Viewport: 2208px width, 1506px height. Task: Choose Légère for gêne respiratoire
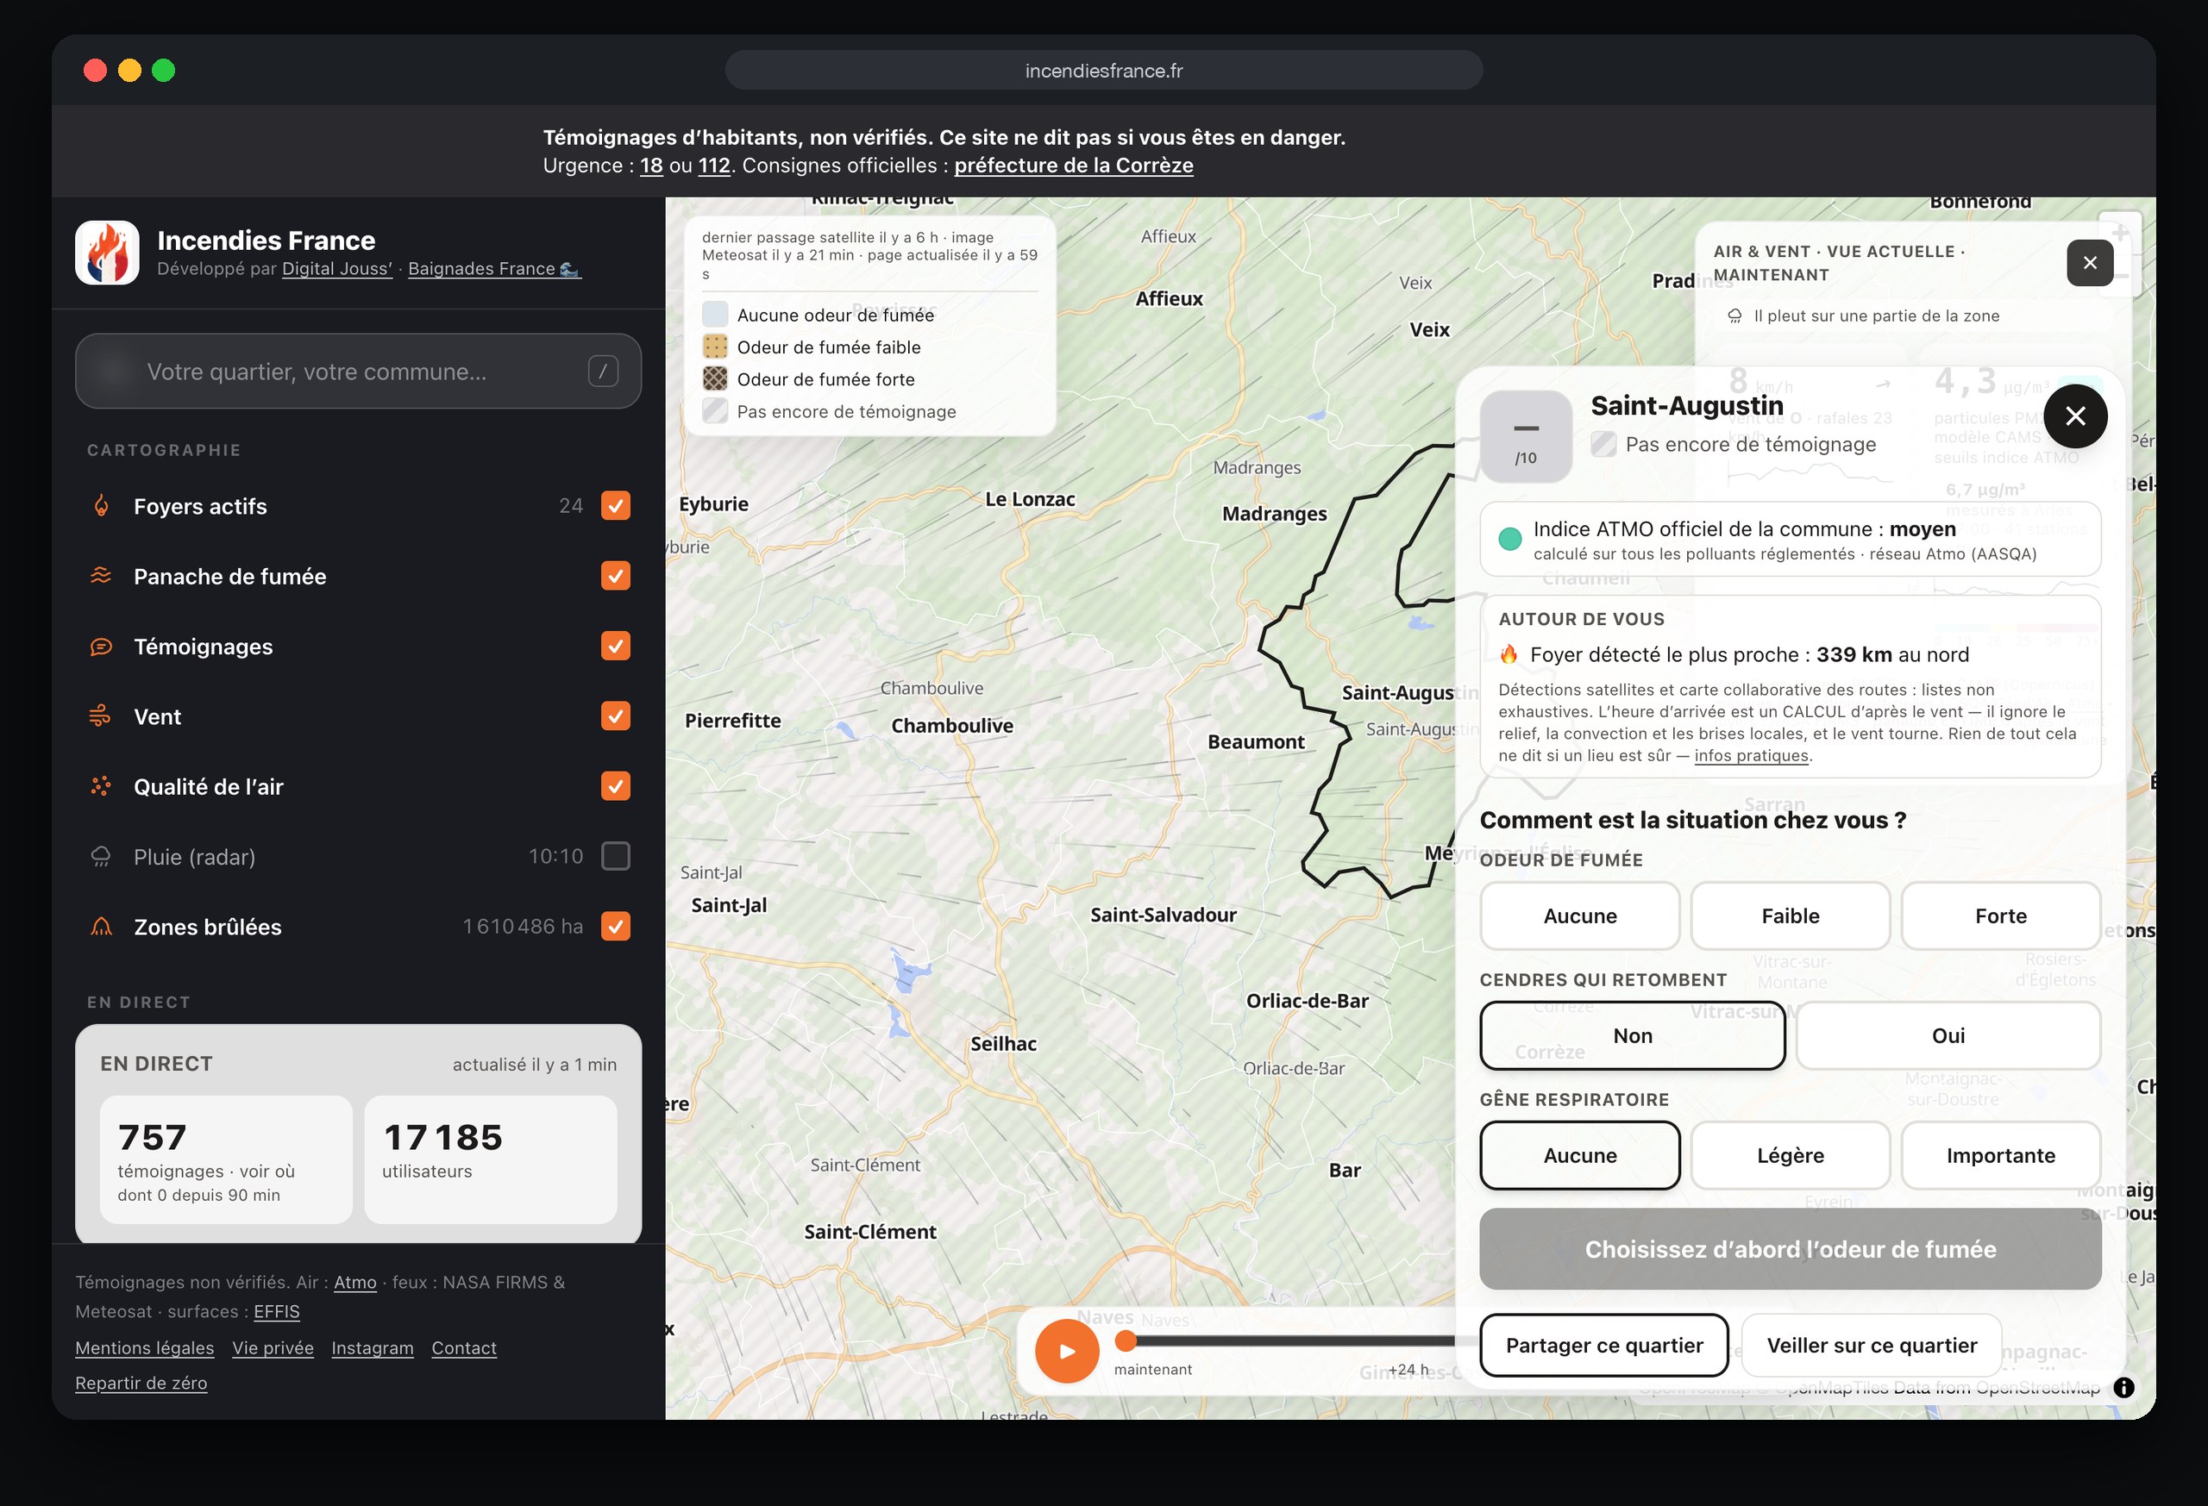point(1790,1156)
